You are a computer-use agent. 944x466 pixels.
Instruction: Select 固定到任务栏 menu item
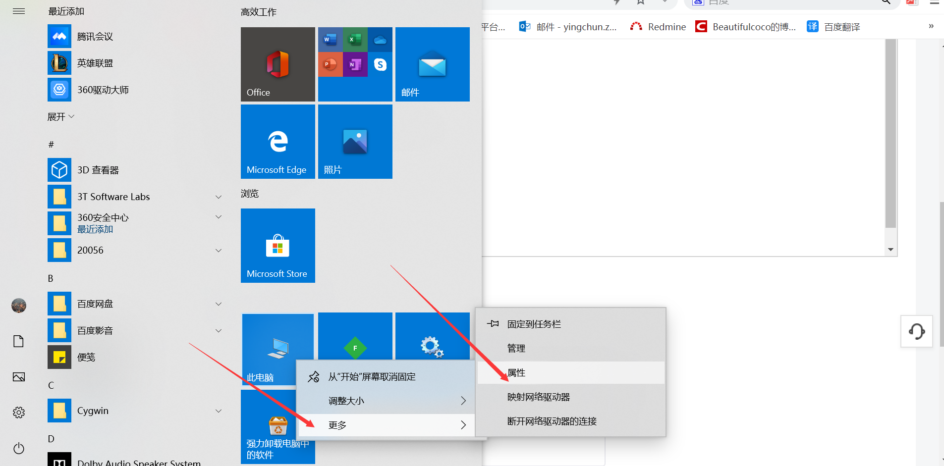coord(571,324)
